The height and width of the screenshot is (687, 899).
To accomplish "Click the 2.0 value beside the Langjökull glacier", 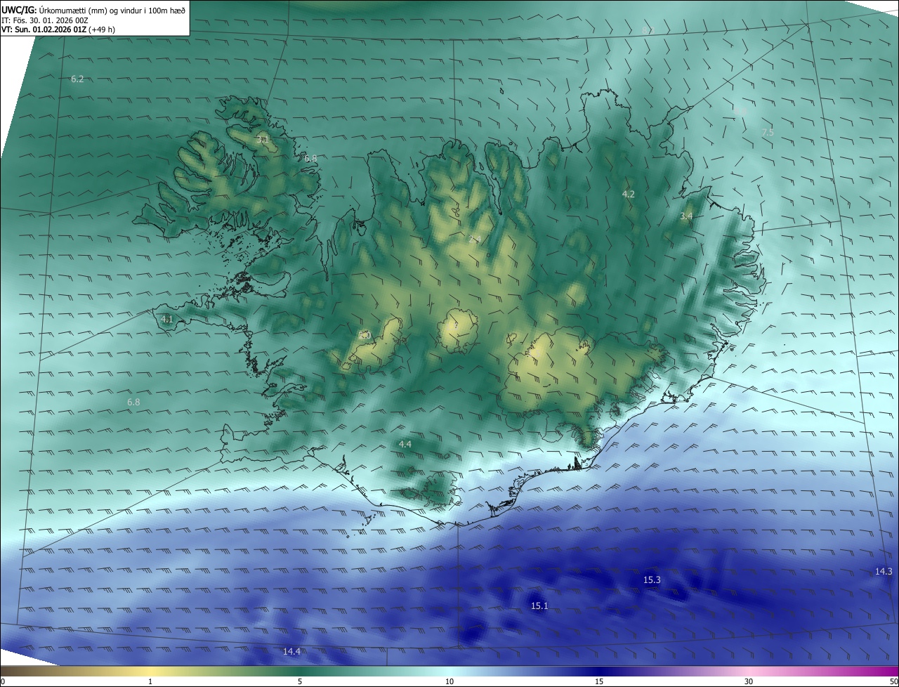I will 365,336.
